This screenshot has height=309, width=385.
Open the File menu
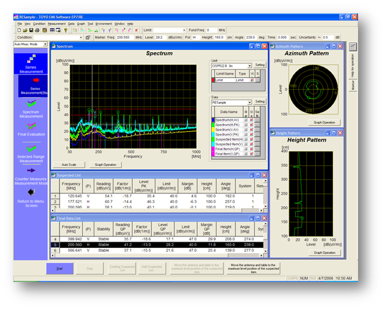click(20, 24)
